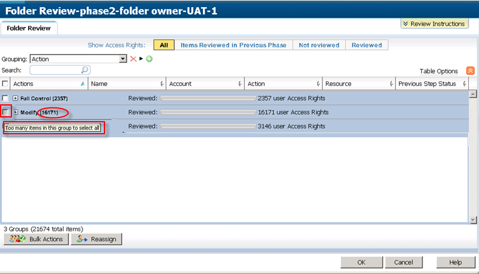Open Name column filter icon

coord(161,83)
